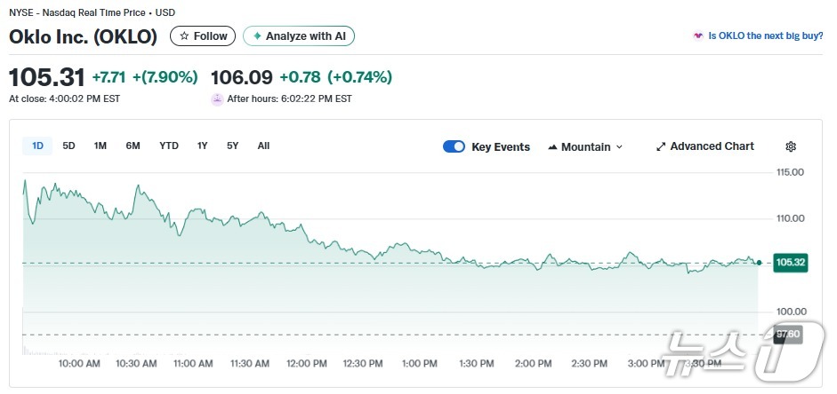837x394 pixels.
Task: Select the 1D time range tab
Action: pyautogui.click(x=37, y=146)
